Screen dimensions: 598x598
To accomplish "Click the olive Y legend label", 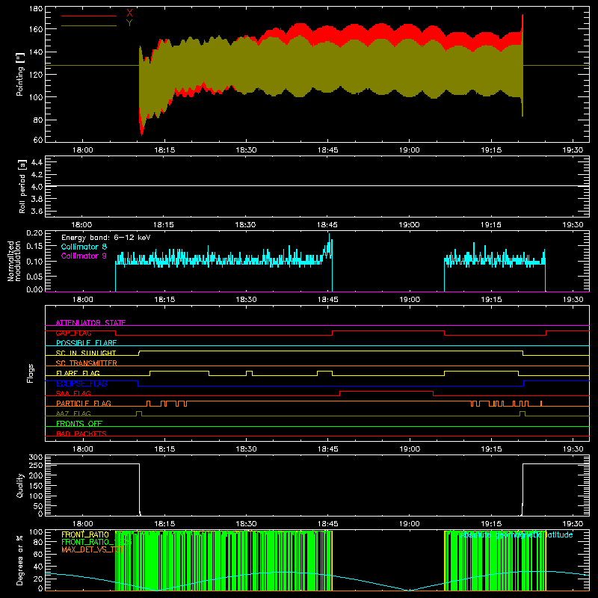I will (129, 23).
